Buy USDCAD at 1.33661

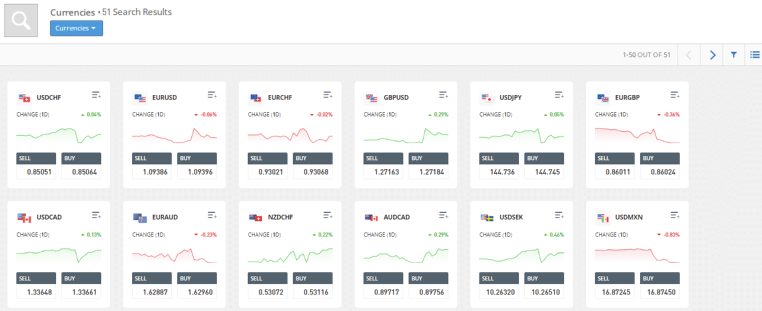(x=81, y=286)
